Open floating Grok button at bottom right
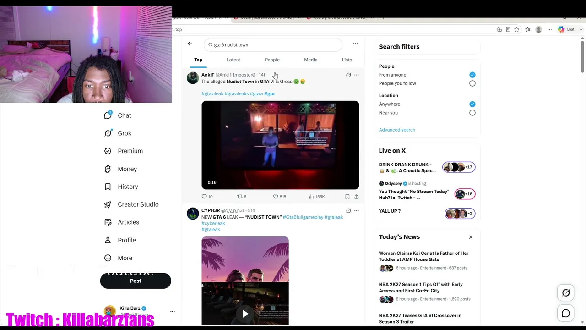Viewport: 586px width, 330px height. 566,293
